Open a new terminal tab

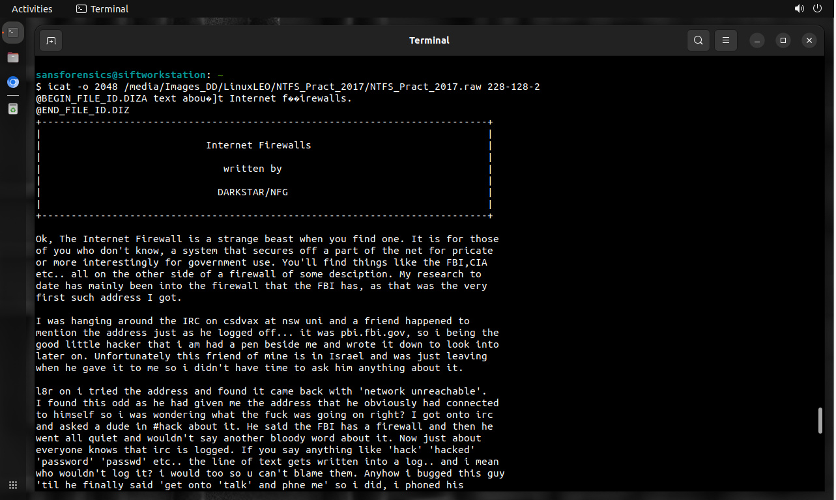pyautogui.click(x=51, y=40)
